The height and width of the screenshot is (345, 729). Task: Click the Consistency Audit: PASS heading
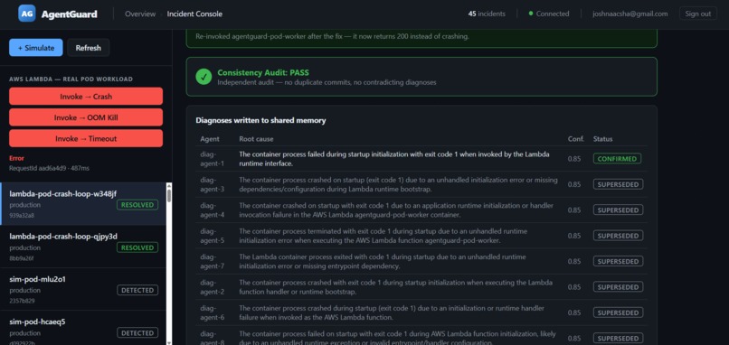[262, 72]
